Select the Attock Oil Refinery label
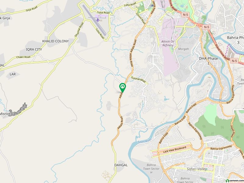Image resolution: width=244 pixels, height=183 pixels. point(168,43)
